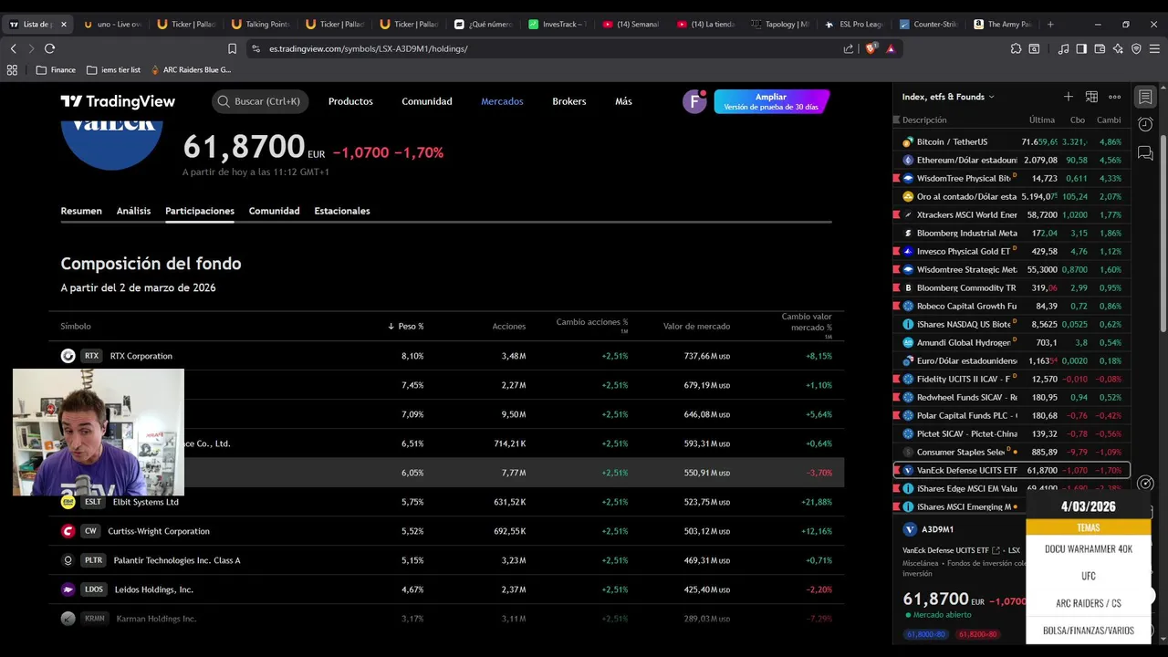The image size is (1168, 657).
Task: Open the Brave wallet icon
Action: coord(1100,48)
